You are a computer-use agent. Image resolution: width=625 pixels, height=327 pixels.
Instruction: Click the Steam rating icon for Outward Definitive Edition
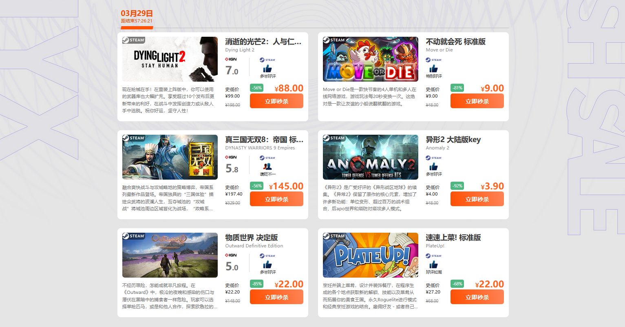[267, 264]
